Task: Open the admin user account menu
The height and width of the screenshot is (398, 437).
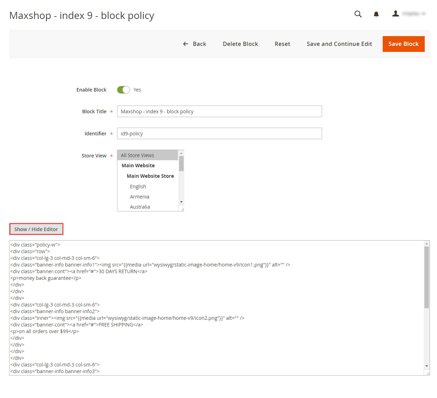Action: coord(409,14)
